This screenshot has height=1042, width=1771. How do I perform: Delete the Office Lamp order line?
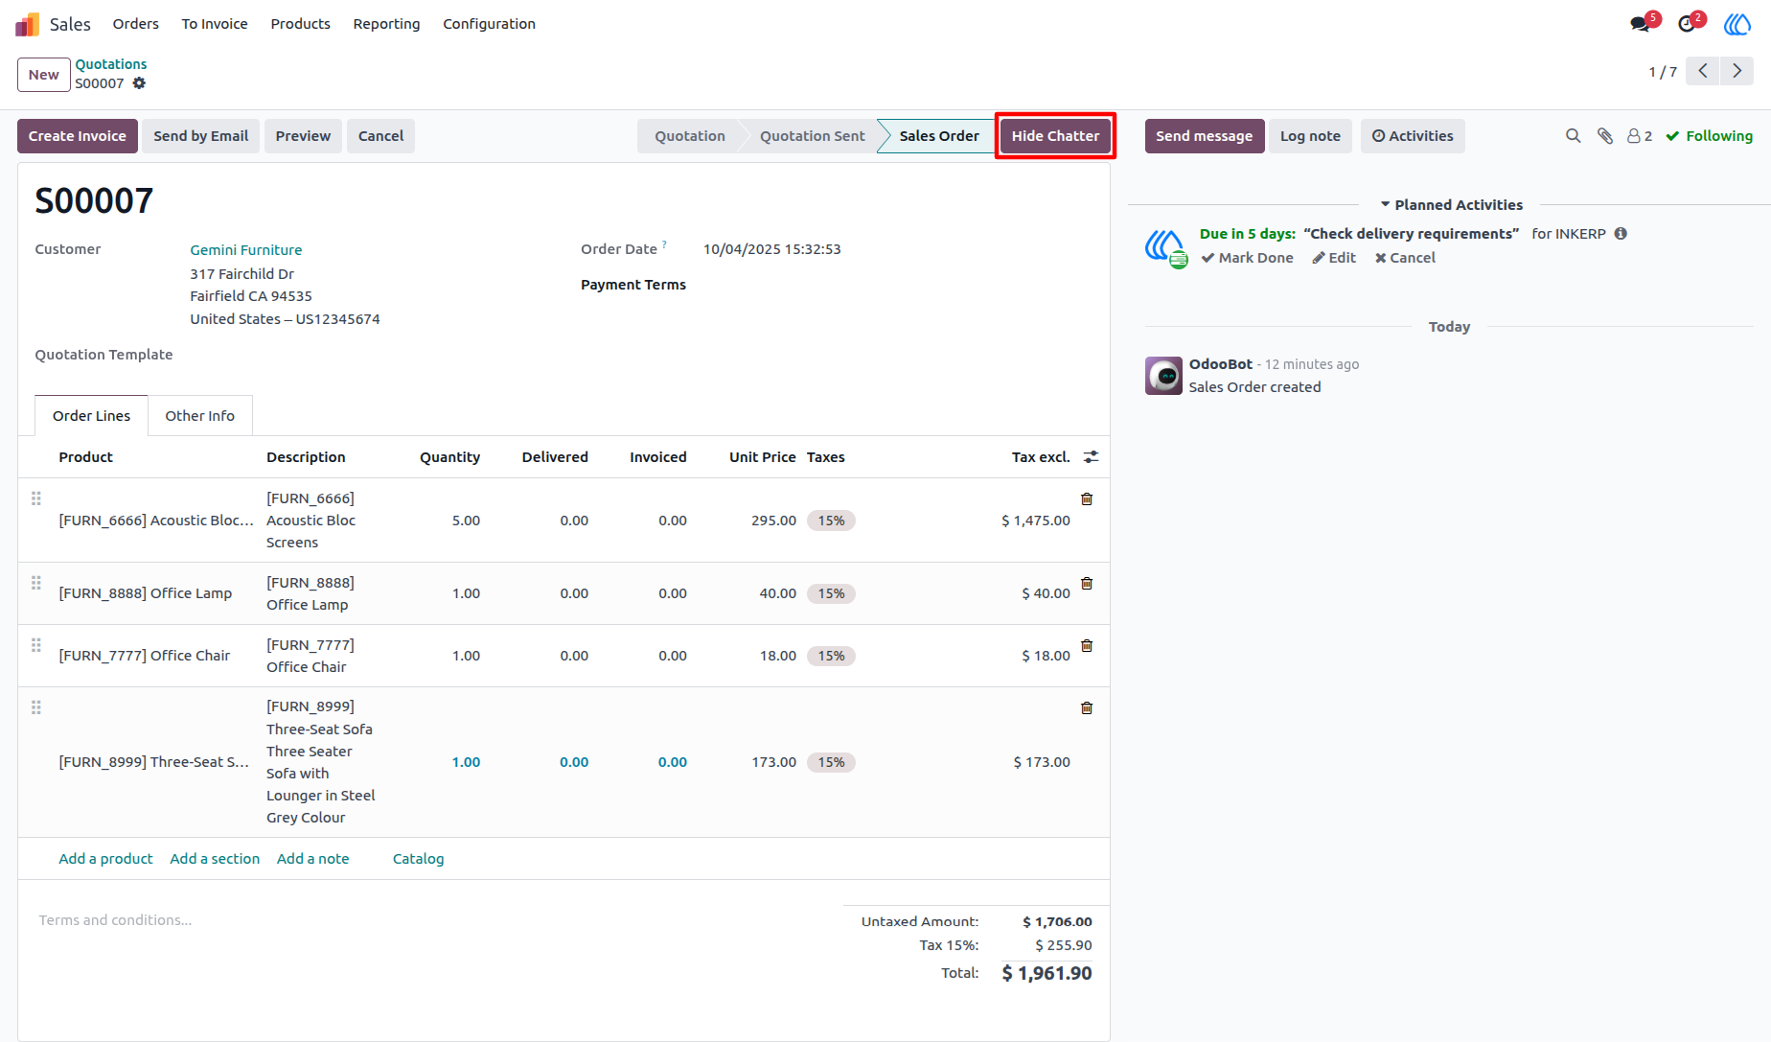pyautogui.click(x=1087, y=583)
